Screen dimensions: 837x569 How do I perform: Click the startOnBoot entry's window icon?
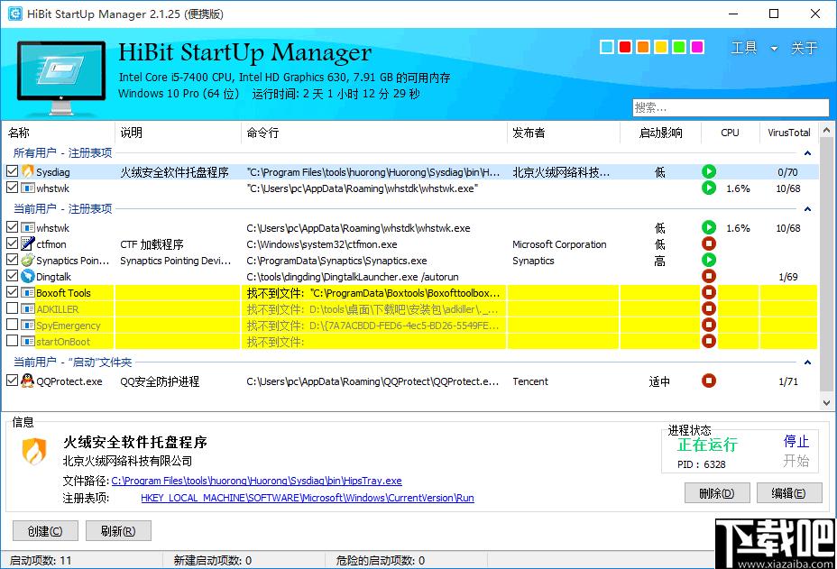[28, 341]
